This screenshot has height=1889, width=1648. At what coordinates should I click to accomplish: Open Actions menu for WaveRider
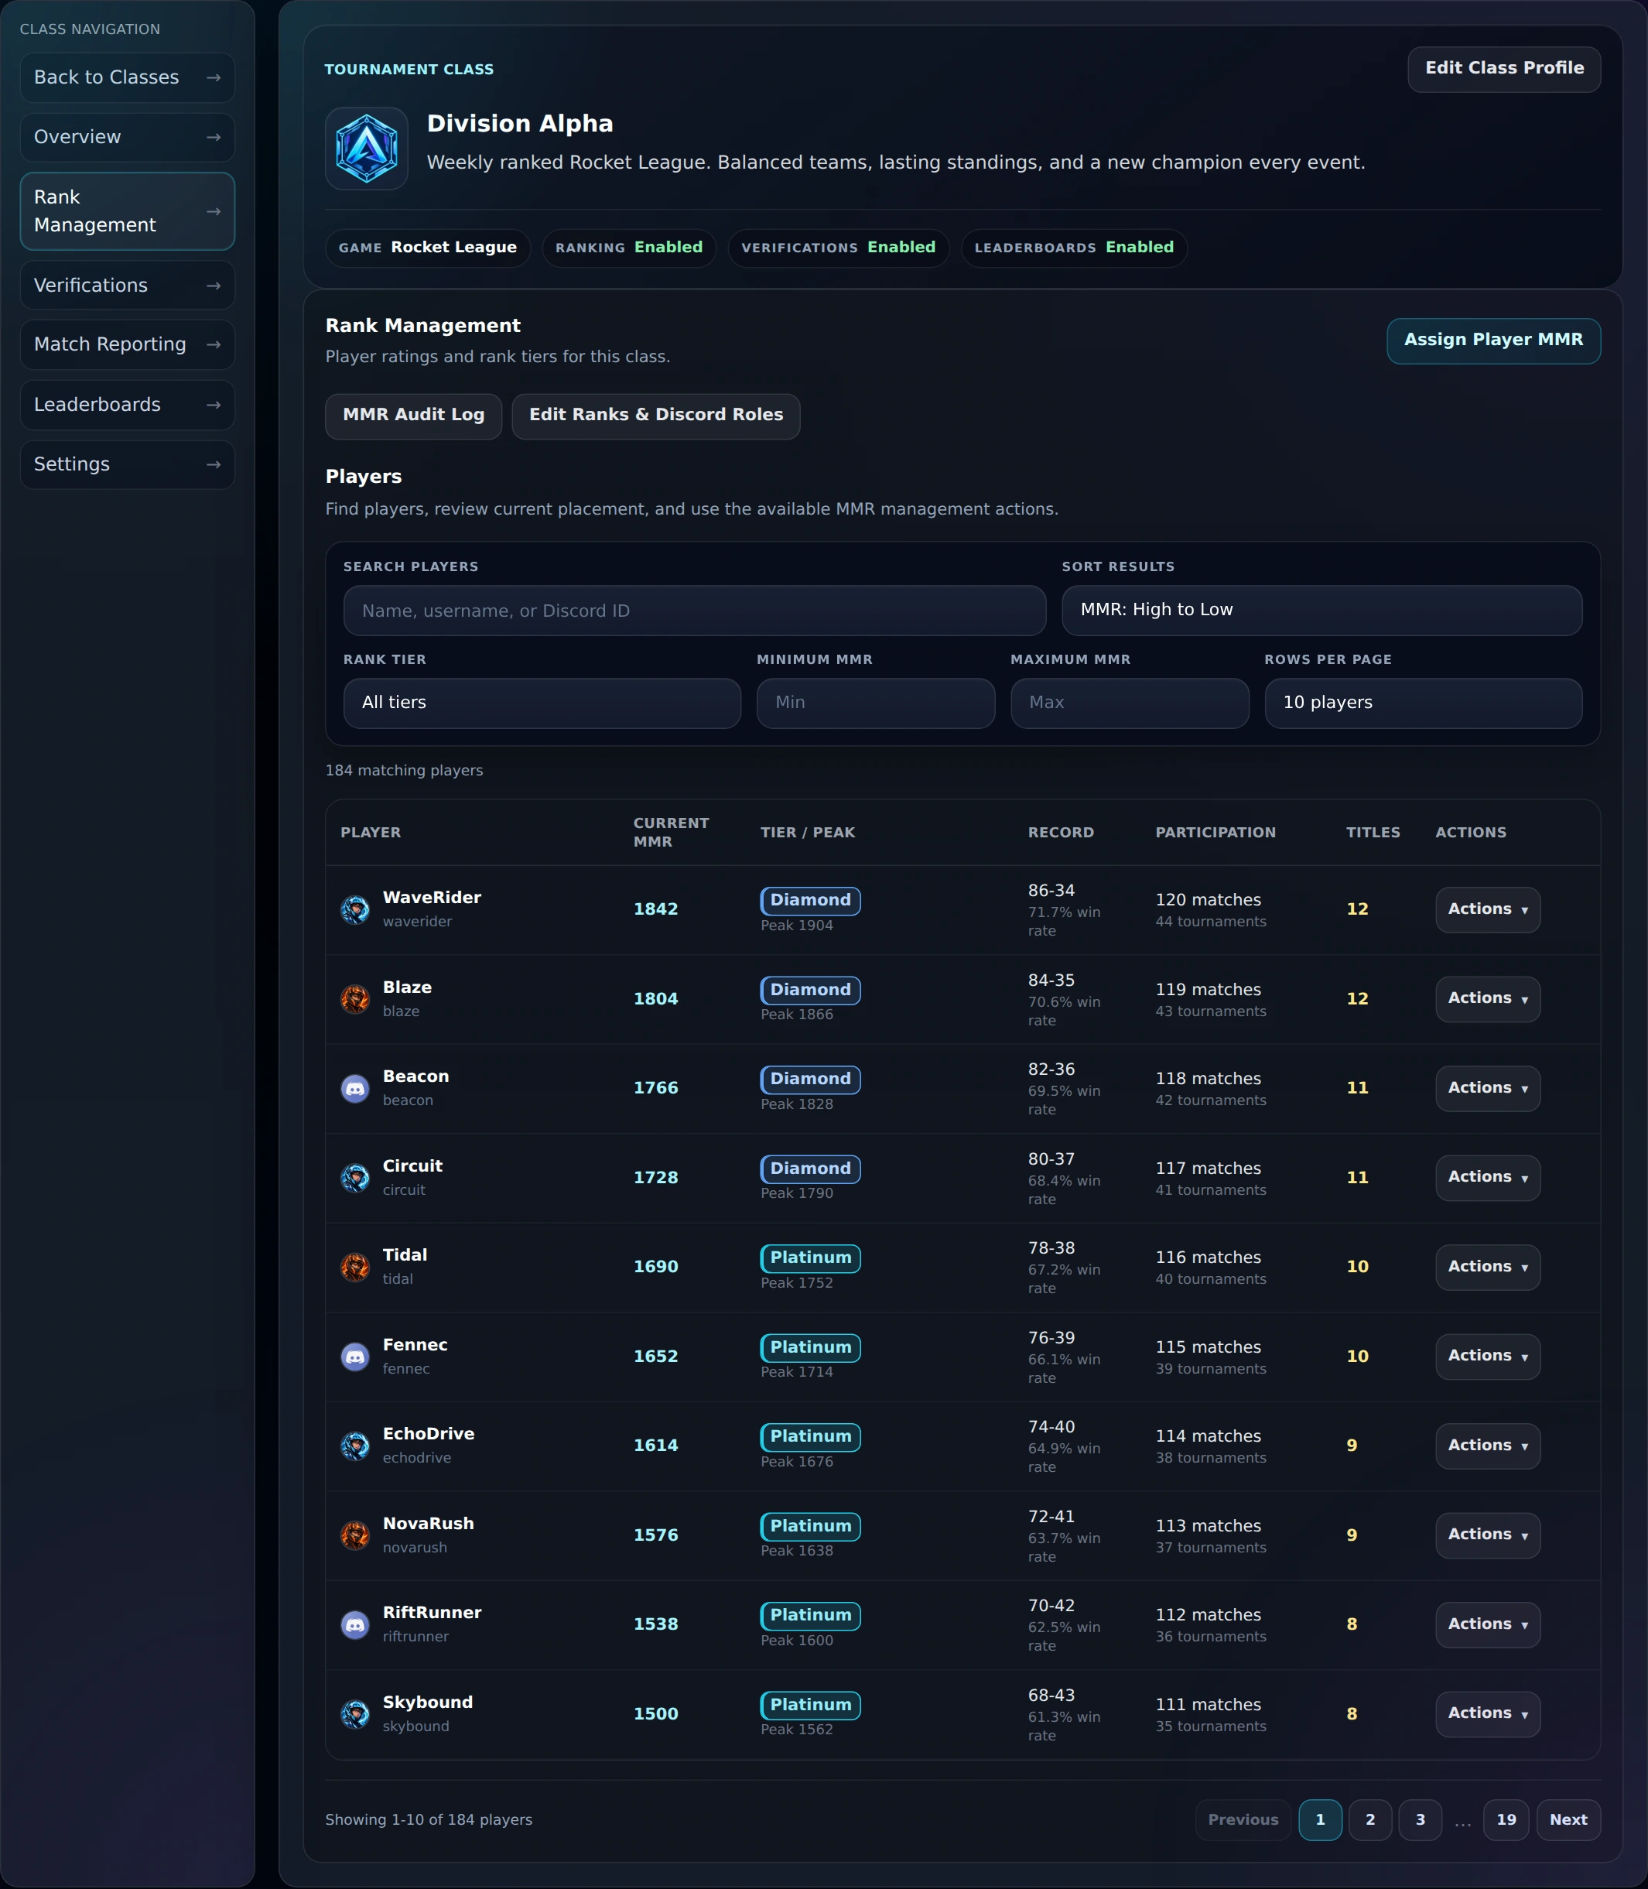coord(1487,909)
